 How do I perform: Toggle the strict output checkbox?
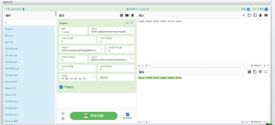pyautogui.click(x=61, y=87)
